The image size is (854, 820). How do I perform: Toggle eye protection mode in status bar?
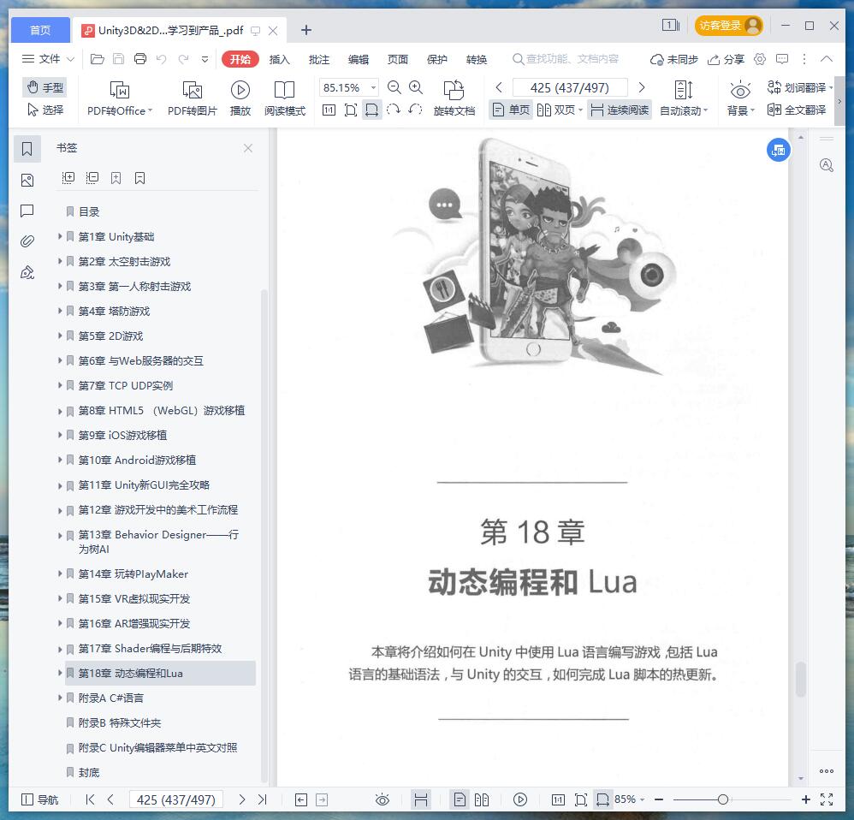[x=383, y=799]
